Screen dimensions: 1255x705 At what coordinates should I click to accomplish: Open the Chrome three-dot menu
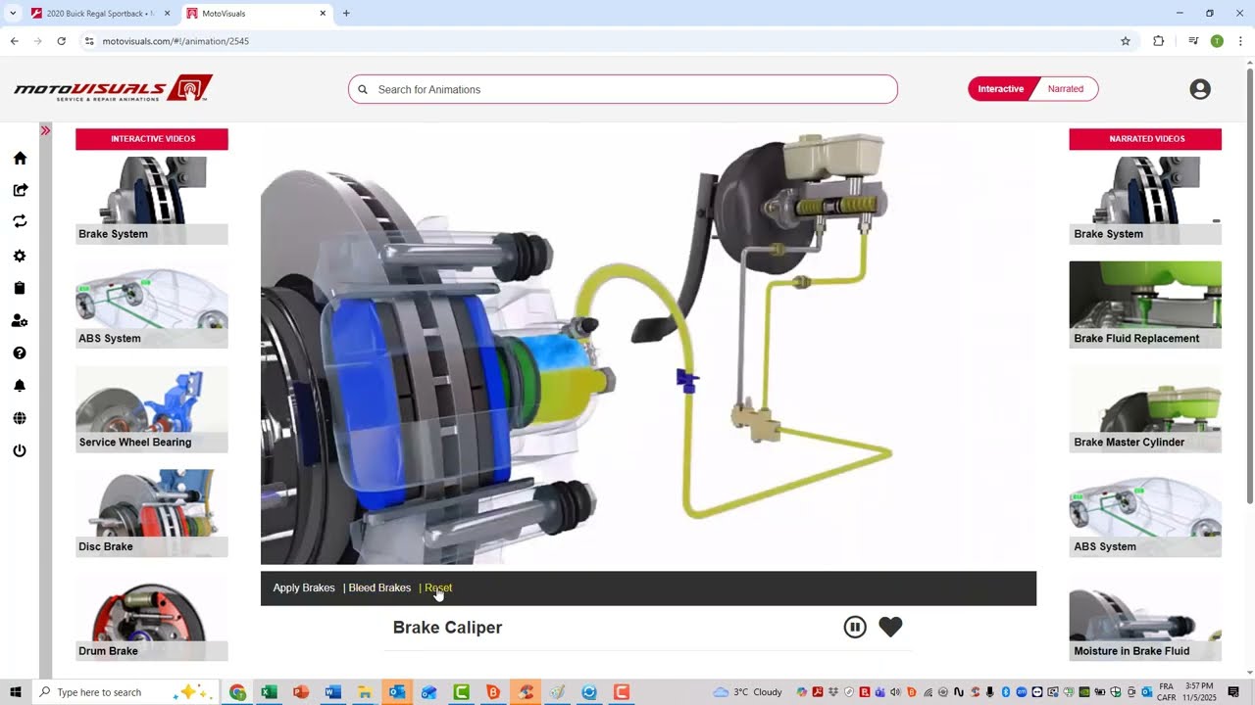point(1240,41)
